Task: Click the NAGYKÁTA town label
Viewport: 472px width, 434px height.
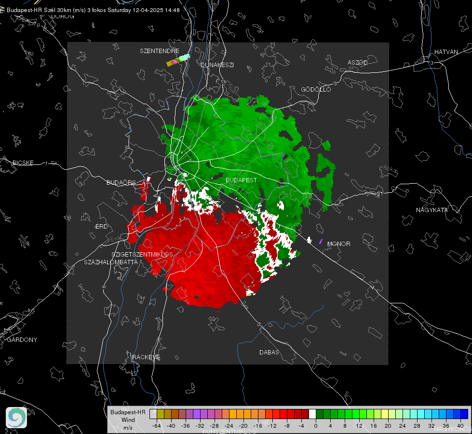Action: pyautogui.click(x=432, y=210)
